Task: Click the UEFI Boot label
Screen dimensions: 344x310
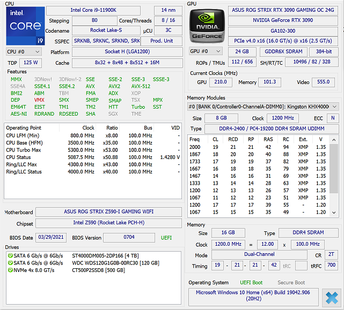Action: point(251,283)
